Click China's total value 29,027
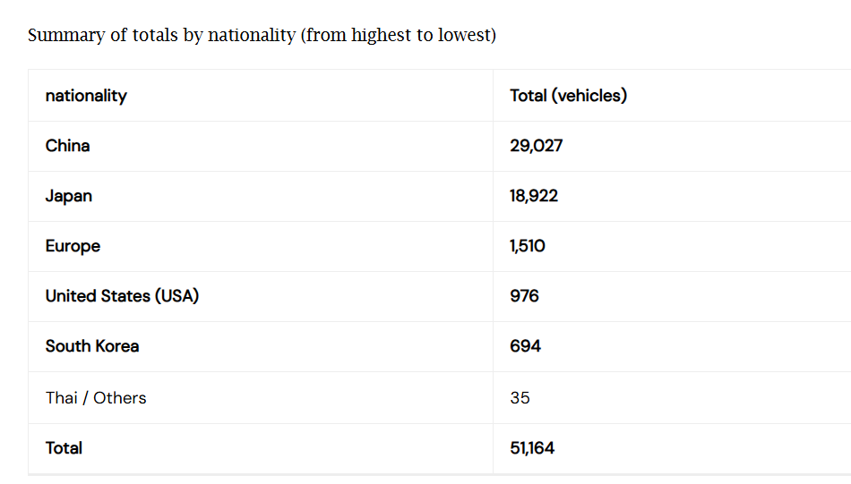This screenshot has height=484, width=851. pos(536,146)
